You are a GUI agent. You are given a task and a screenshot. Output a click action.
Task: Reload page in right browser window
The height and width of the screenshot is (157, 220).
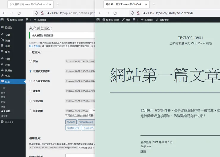click(115, 13)
